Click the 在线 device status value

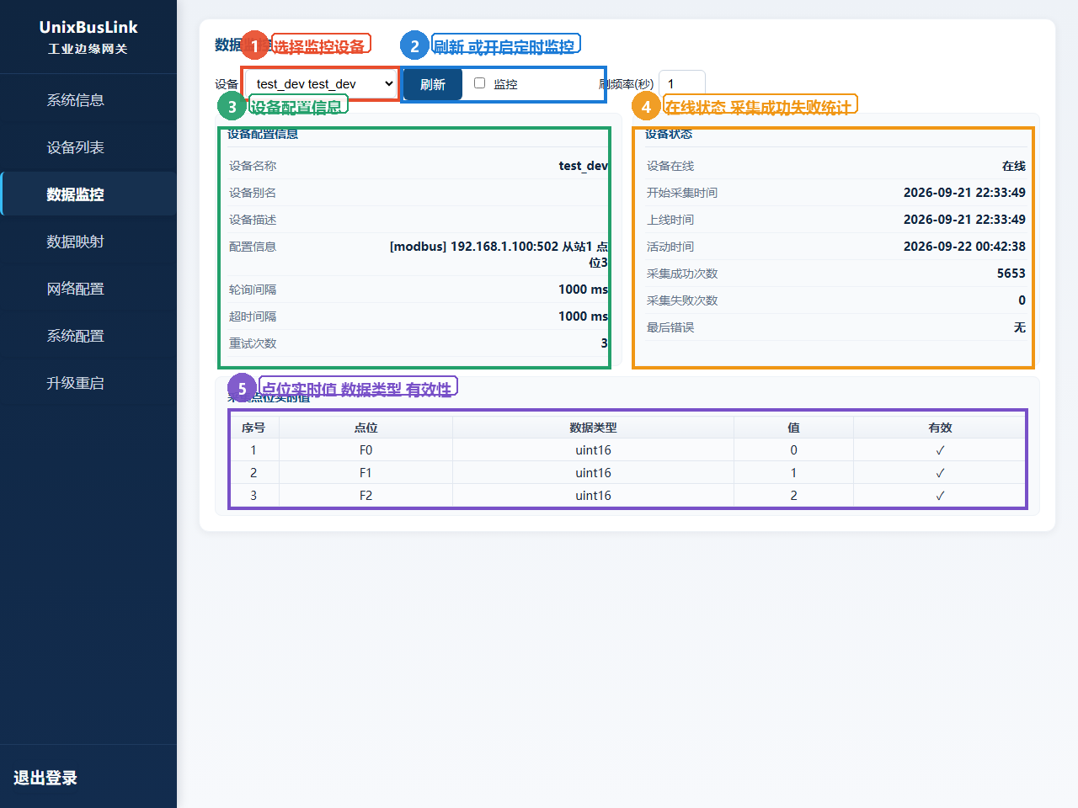point(1014,166)
